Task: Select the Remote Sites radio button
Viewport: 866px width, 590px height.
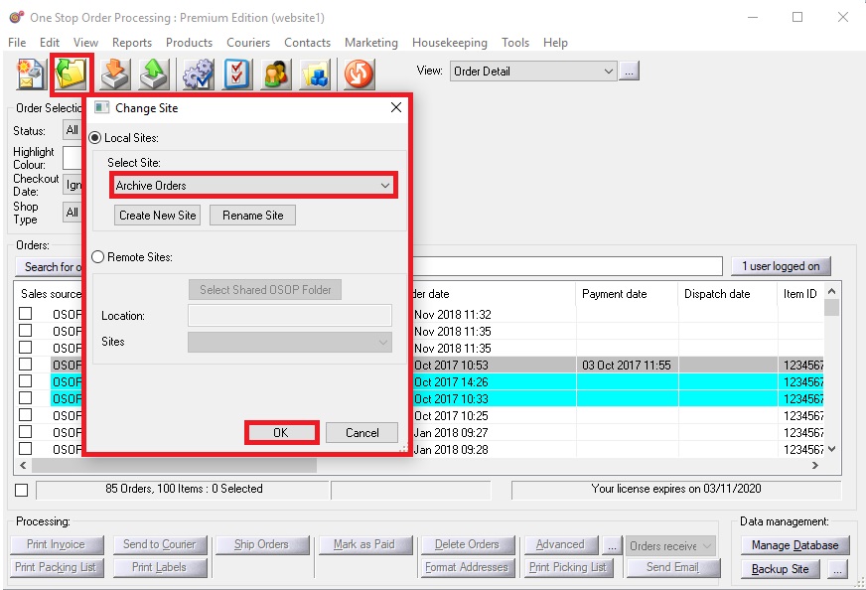Action: pyautogui.click(x=97, y=257)
